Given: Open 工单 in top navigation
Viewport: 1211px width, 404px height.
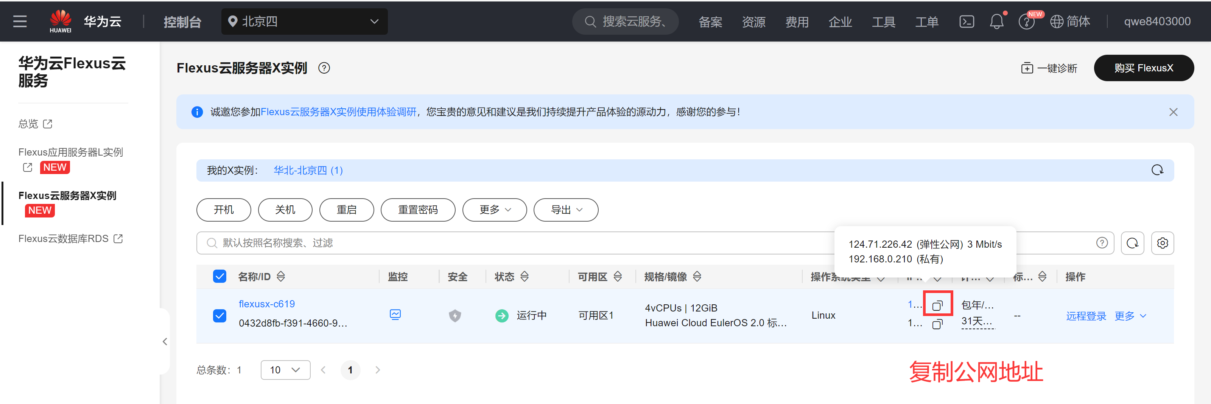Looking at the screenshot, I should pos(926,22).
